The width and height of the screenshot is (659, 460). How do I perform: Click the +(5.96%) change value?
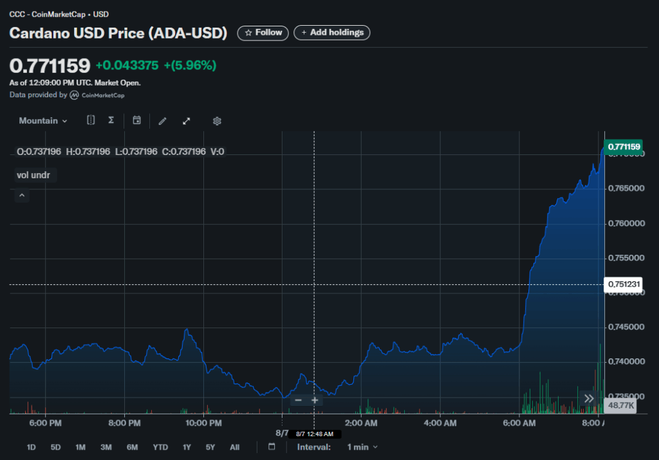click(190, 66)
